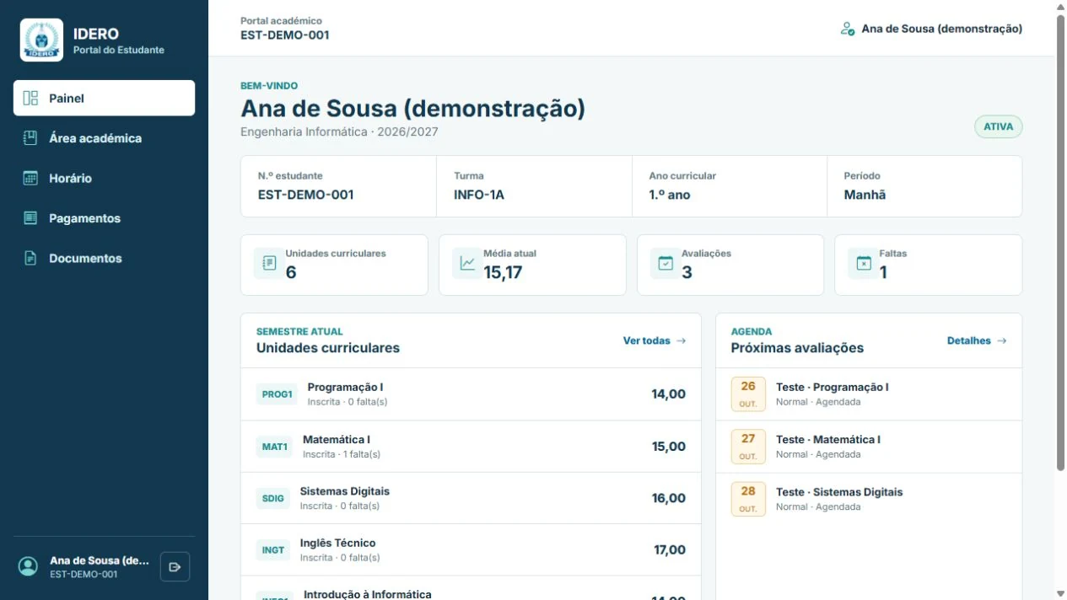Click the 28 OUT. date badge
1067x600 pixels.
748,499
